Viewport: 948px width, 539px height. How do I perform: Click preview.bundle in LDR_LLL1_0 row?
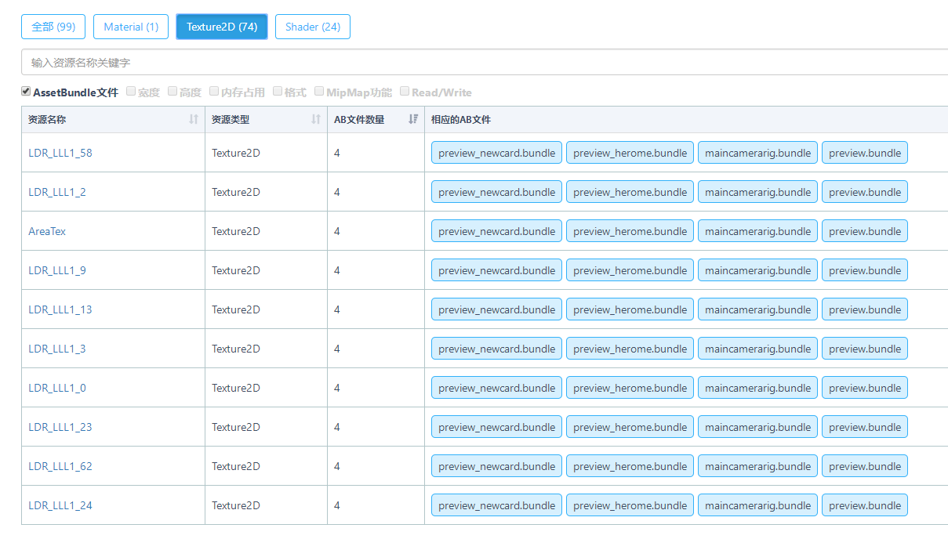[865, 388]
